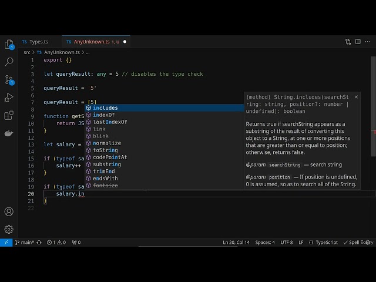Click Ln 20, Col 14 position indicator
376x282 pixels.
pos(236,243)
